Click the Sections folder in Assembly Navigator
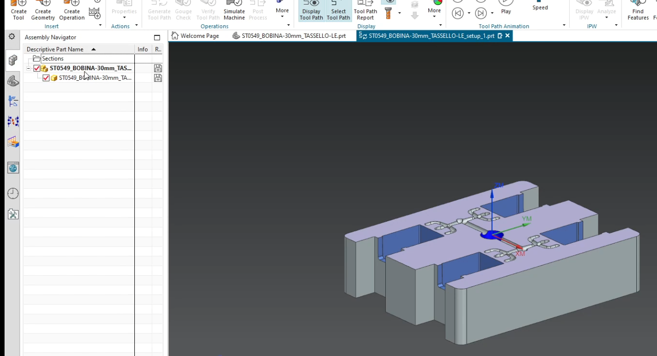The image size is (657, 356). click(51, 59)
